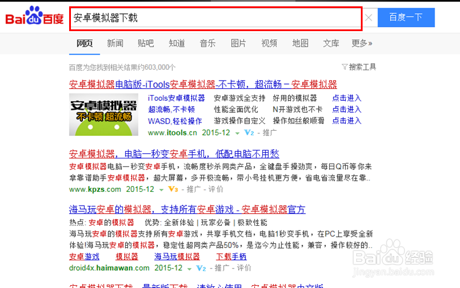Select the 音乐 tab

coord(208,43)
